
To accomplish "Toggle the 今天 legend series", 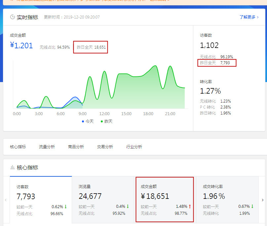I will pyautogui.click(x=88, y=121).
